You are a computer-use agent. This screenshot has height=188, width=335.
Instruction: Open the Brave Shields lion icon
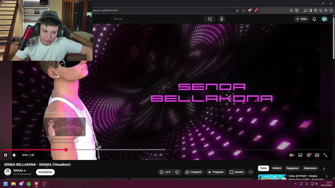pos(250,10)
